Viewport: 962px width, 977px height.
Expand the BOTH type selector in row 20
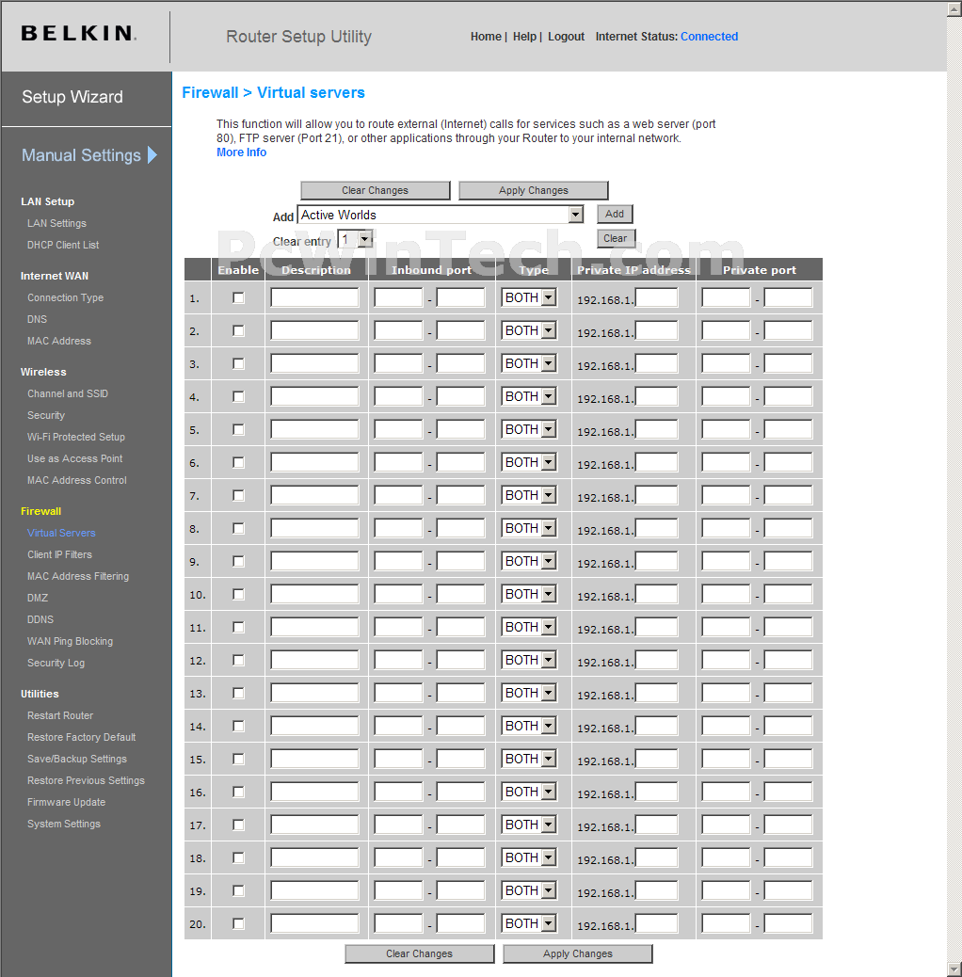click(x=529, y=923)
